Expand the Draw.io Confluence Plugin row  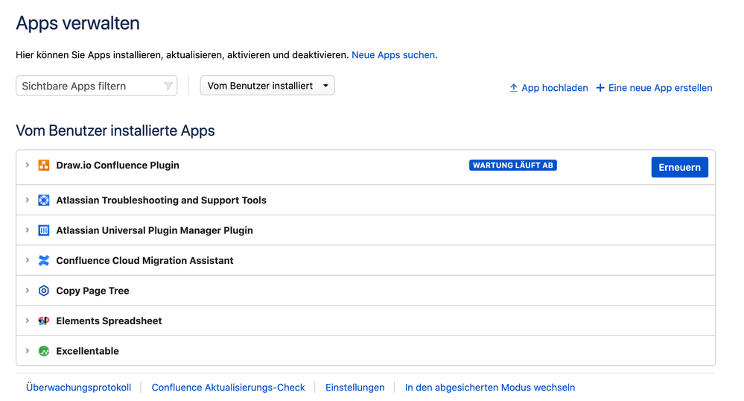27,165
